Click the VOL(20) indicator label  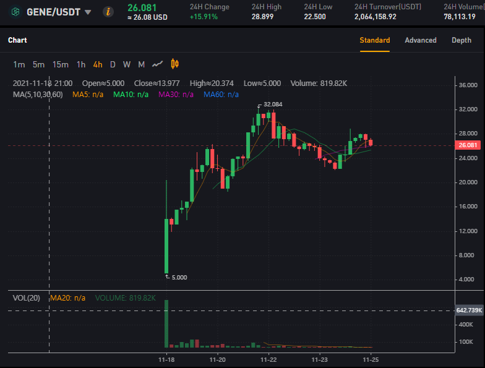26,298
